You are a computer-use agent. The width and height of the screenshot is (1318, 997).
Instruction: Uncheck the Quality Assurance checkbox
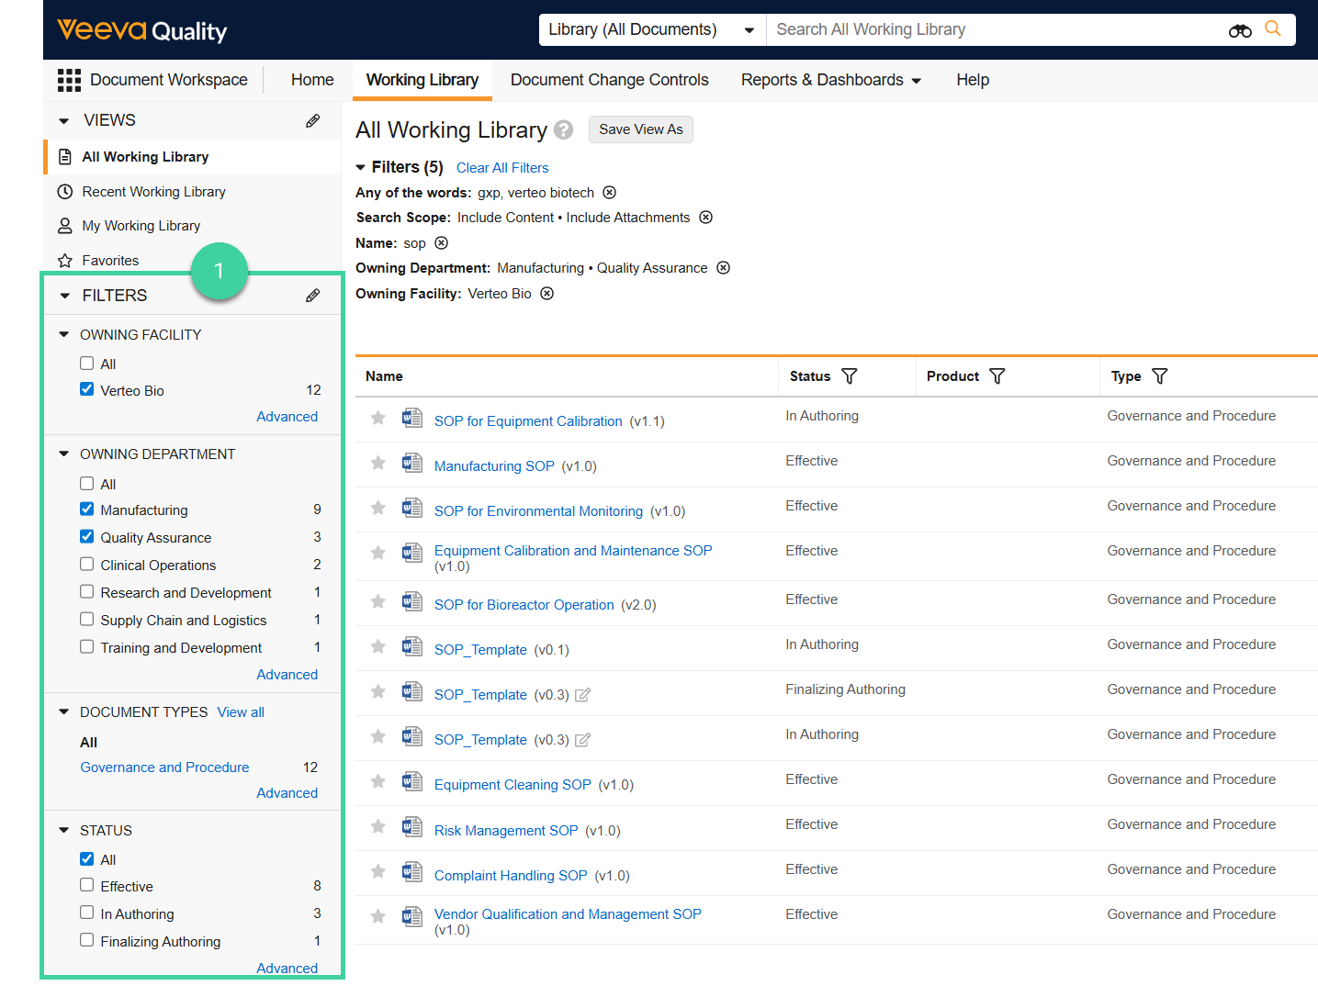tap(86, 537)
